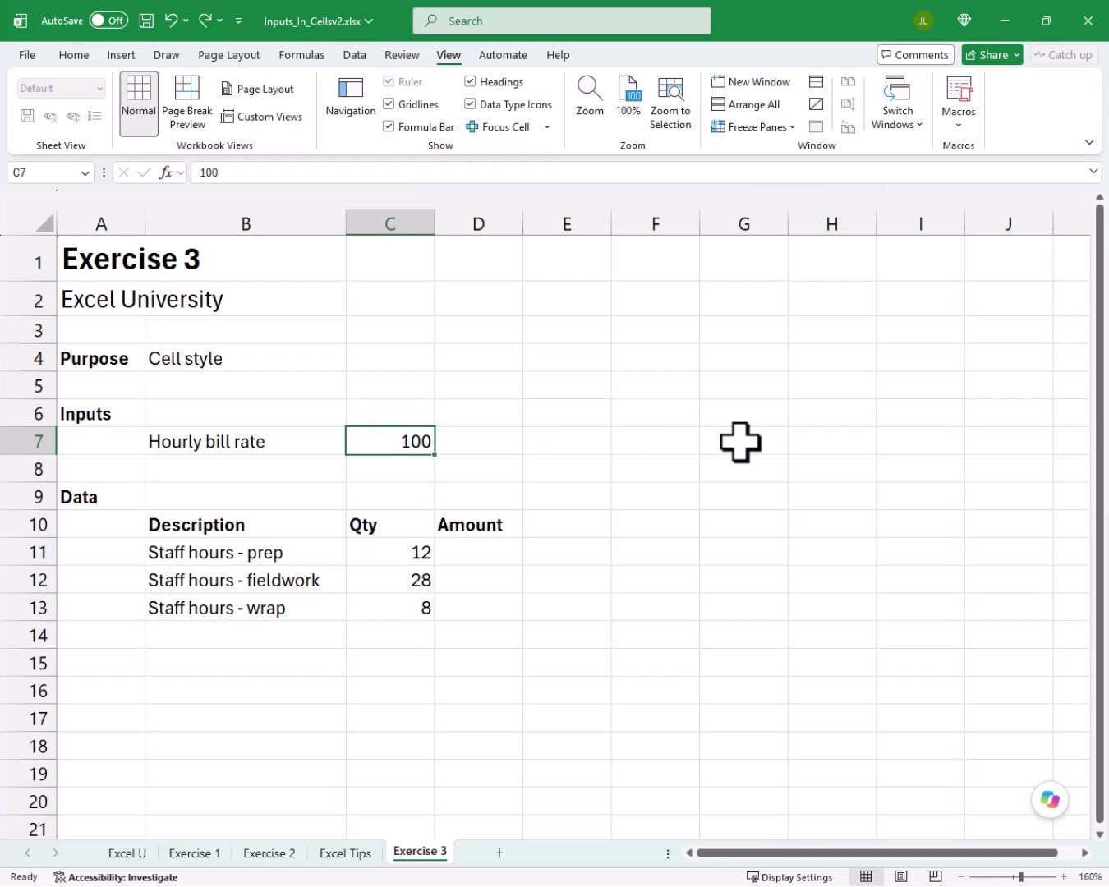Click the Insert Function fx icon
Screen dimensions: 1109x887
click(166, 172)
